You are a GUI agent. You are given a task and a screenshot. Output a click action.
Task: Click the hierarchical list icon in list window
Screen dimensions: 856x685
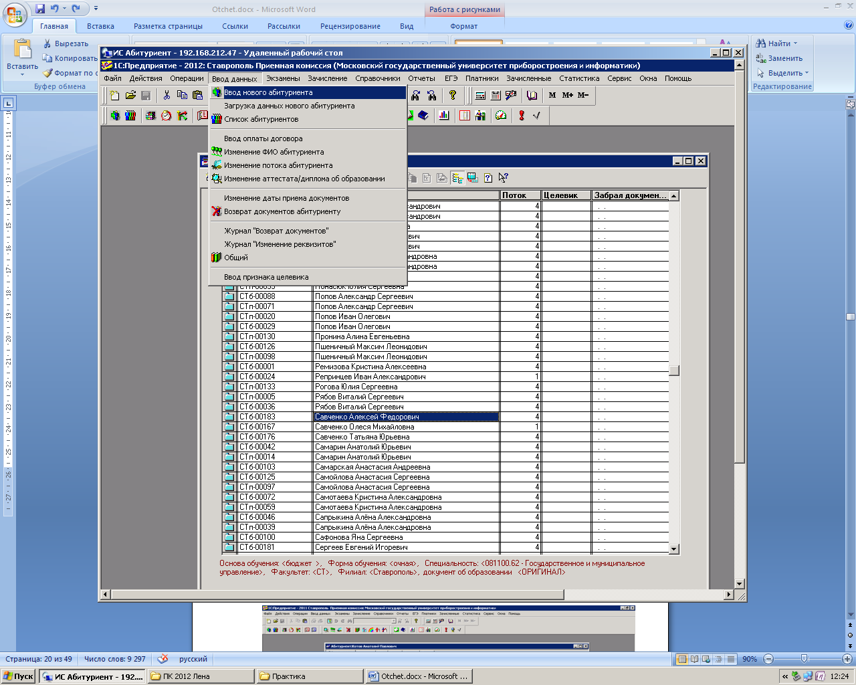457,178
